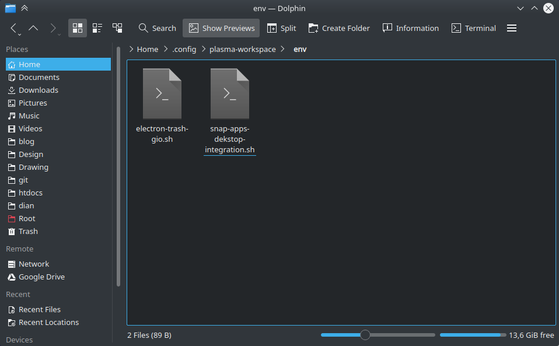The image size is (559, 346).
Task: Switch to details tree view mode
Action: point(117,27)
